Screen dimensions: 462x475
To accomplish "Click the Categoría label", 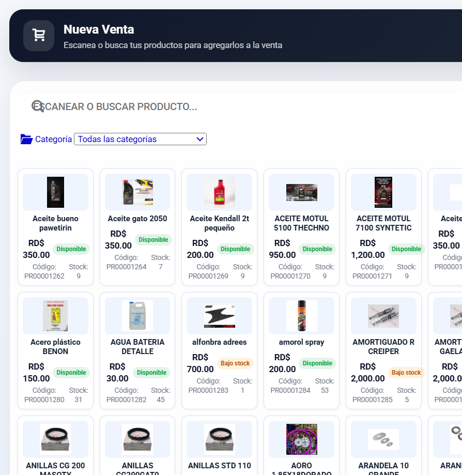I will pyautogui.click(x=54, y=139).
